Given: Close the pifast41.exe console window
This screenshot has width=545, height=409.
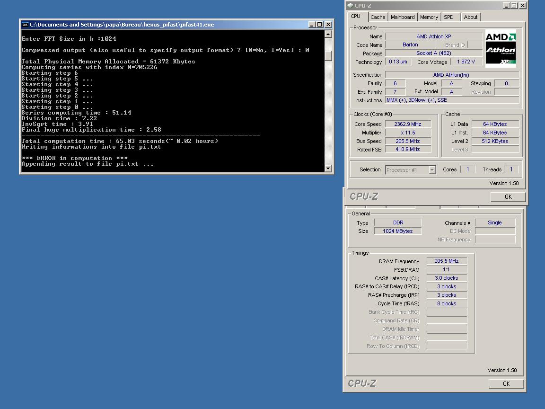Looking at the screenshot, I should click(x=328, y=25).
